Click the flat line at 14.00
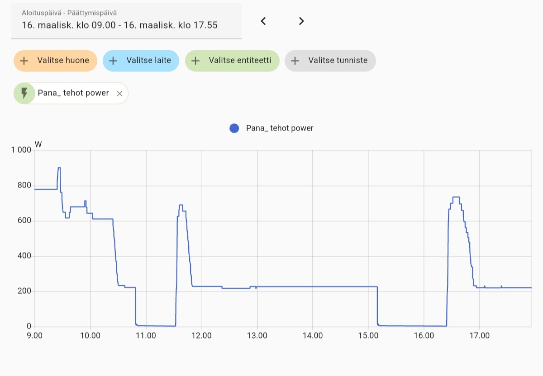The width and height of the screenshot is (543, 376). click(x=313, y=287)
